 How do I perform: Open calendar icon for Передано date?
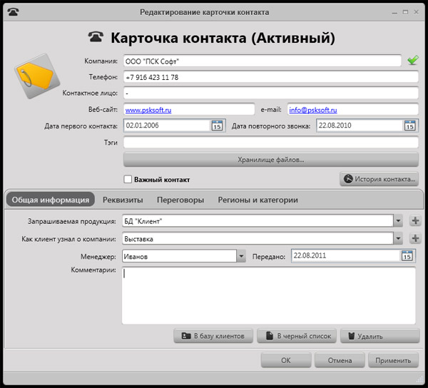pos(407,256)
